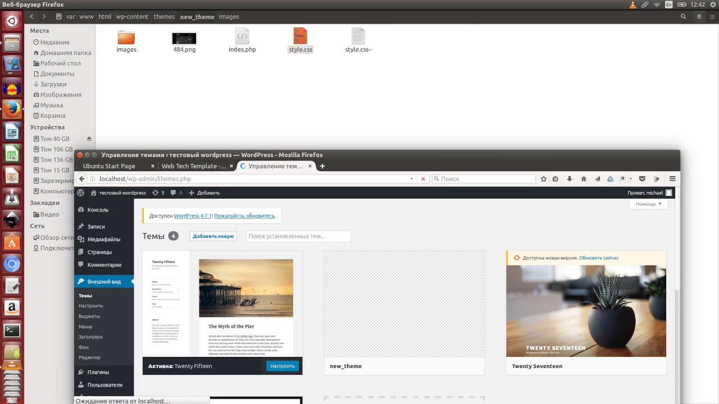Open URL bar history dropdown arrow

coord(412,179)
